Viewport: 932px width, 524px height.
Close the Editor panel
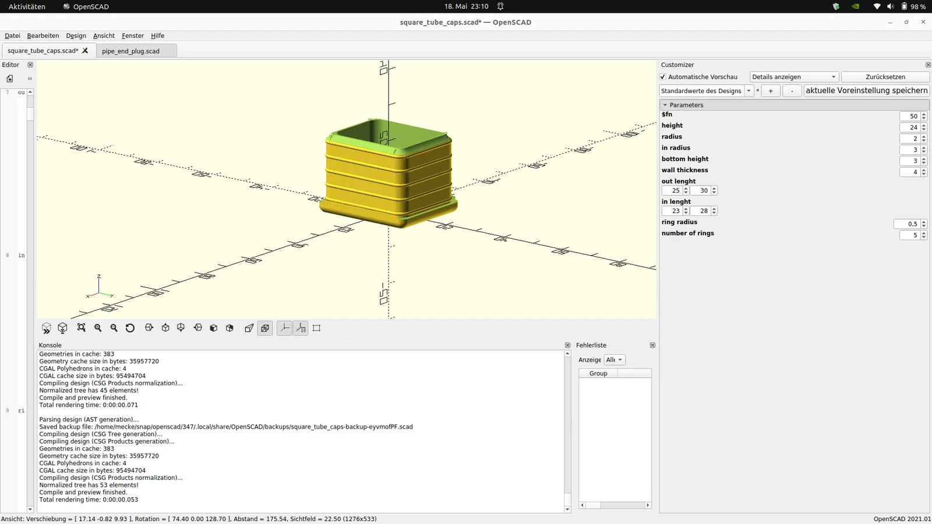[30, 65]
